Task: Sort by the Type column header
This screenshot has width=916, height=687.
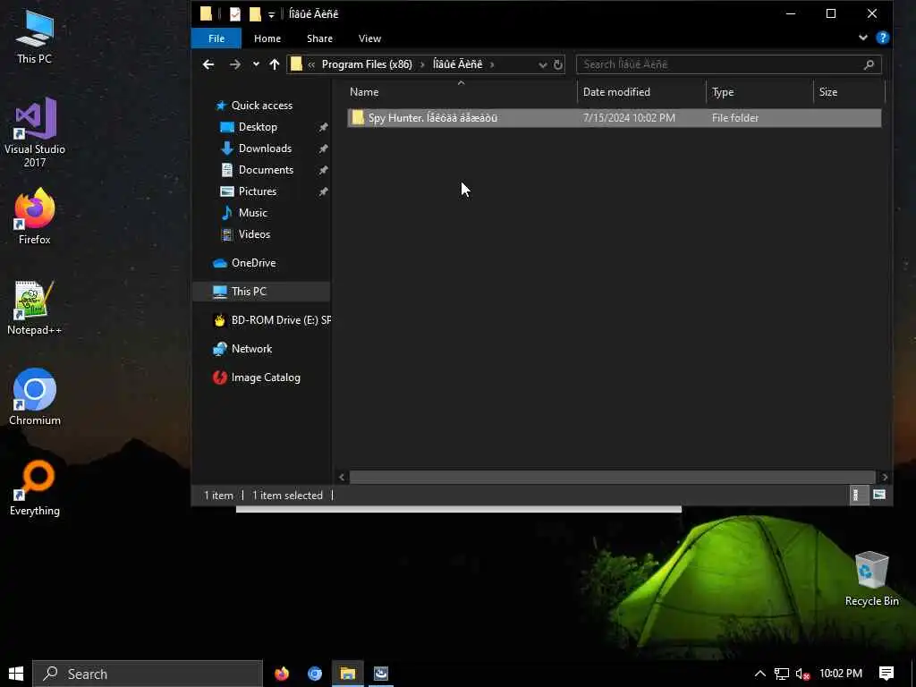Action: 723,92
